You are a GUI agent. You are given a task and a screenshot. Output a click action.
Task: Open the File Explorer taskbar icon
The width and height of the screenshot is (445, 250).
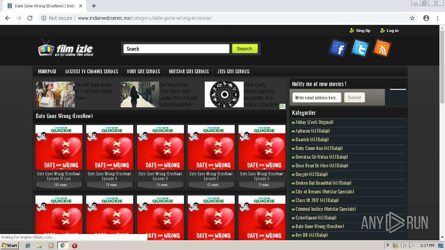tap(39, 245)
